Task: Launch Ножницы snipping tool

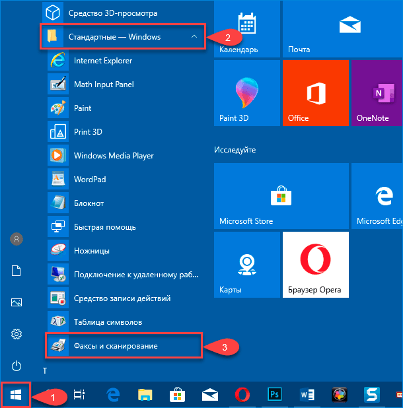Action: click(x=91, y=251)
